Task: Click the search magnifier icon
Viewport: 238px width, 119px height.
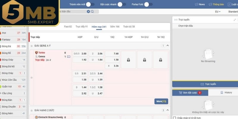Action: (x=92, y=12)
